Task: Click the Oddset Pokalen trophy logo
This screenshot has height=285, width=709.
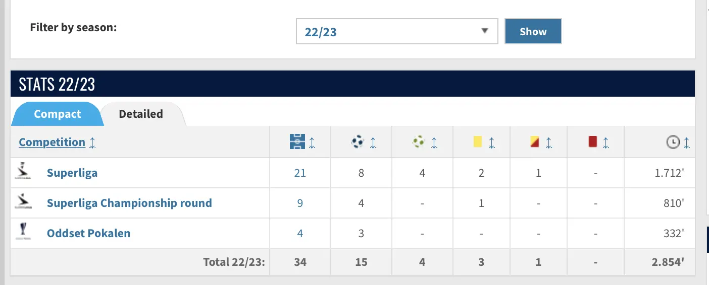Action: pos(23,232)
